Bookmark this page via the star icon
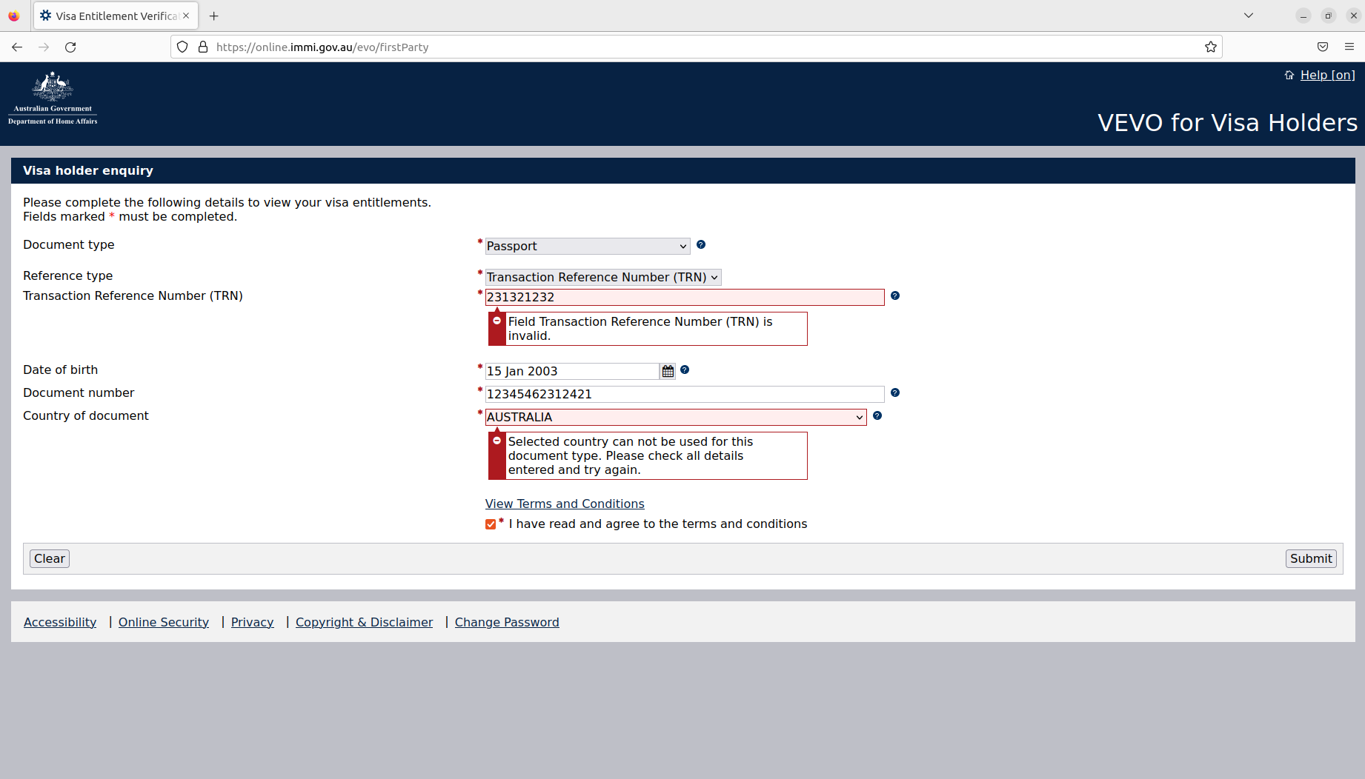 1211,47
